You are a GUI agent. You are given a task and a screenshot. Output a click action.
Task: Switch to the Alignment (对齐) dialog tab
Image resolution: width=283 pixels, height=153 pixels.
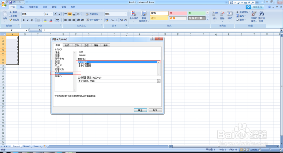pos(67,45)
